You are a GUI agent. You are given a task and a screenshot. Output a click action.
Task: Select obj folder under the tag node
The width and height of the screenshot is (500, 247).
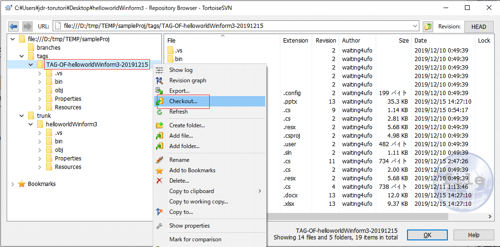(x=59, y=90)
